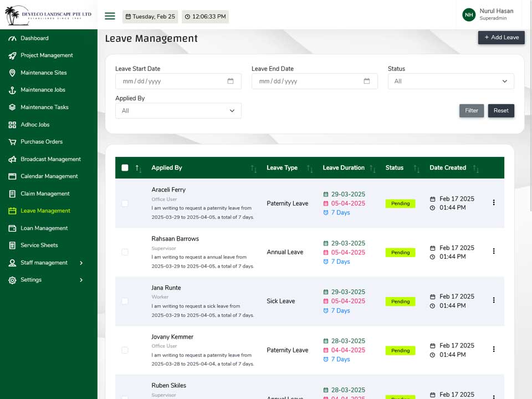The width and height of the screenshot is (532, 399).
Task: Toggle the hamburger sidebar menu icon
Action: (110, 16)
